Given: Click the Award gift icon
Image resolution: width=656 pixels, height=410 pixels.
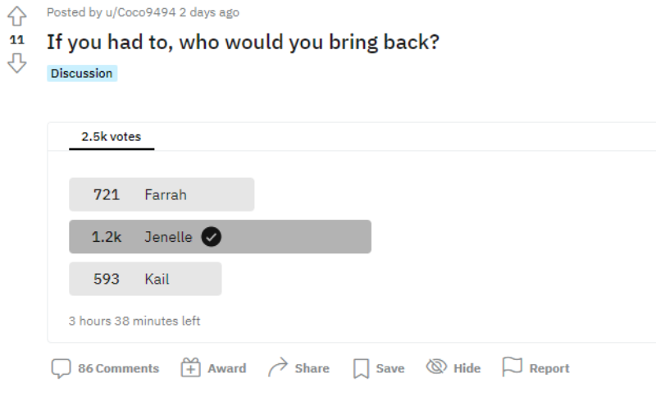Looking at the screenshot, I should [x=190, y=368].
